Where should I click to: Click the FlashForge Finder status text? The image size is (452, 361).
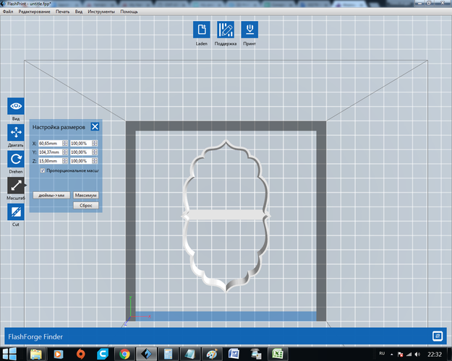35,336
